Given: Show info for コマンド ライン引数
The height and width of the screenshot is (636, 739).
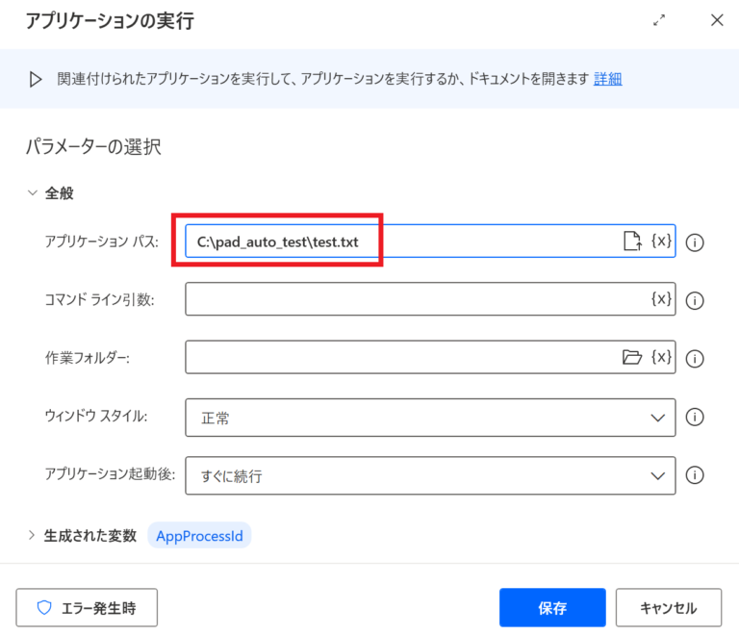Looking at the screenshot, I should point(696,300).
